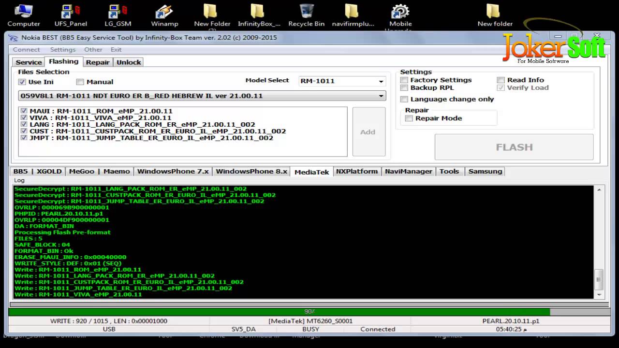Launch the Mobile Upgrade desktop icon
The image size is (619, 348).
(400, 16)
